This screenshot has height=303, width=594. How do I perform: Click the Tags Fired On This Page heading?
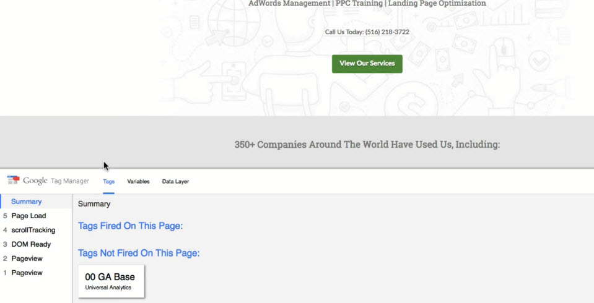pyautogui.click(x=130, y=226)
